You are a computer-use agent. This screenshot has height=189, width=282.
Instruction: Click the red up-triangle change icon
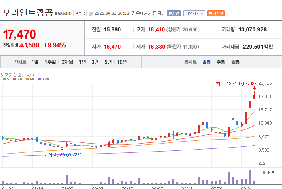[21, 45]
